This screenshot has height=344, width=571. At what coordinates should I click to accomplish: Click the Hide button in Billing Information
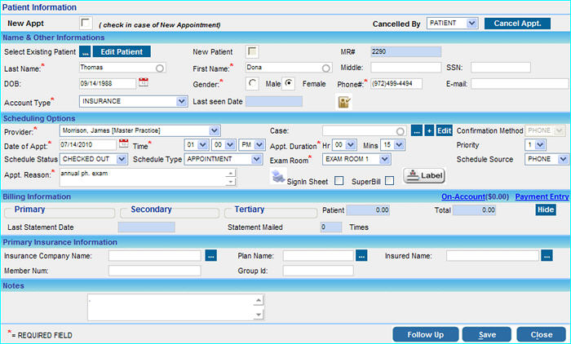546,209
